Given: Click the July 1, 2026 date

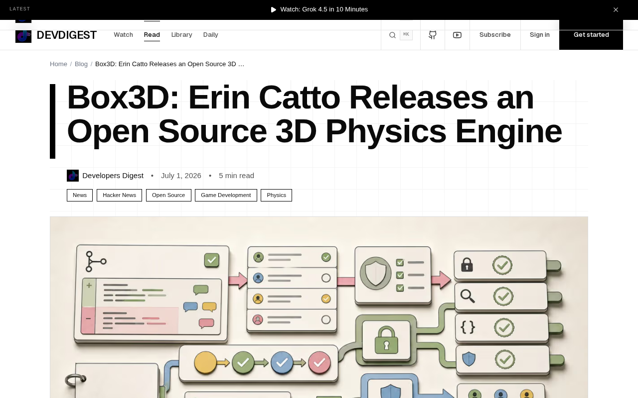Looking at the screenshot, I should [181, 176].
